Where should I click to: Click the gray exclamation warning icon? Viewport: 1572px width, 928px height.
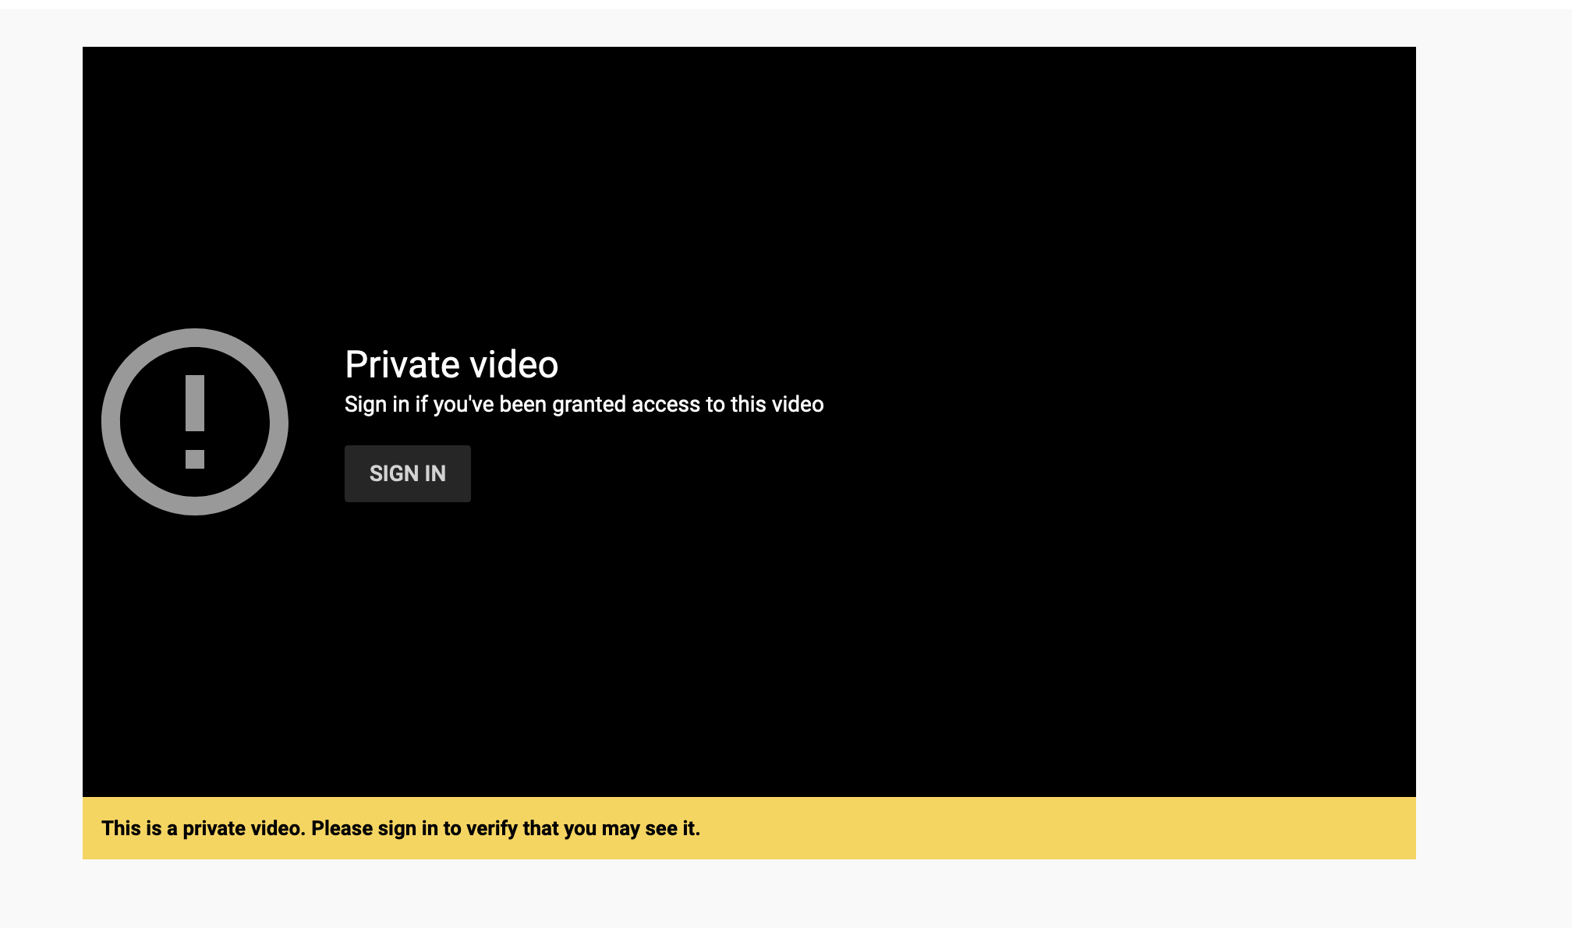click(195, 422)
